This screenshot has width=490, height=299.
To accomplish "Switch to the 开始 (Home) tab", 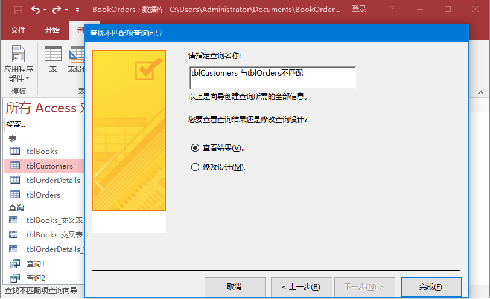I will coord(52,30).
